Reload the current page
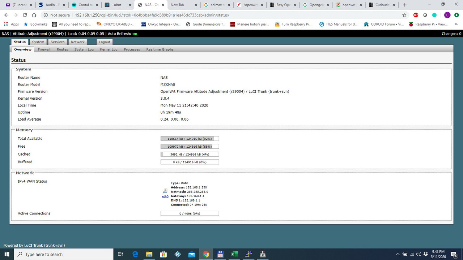The height and width of the screenshot is (260, 463). 25,15
